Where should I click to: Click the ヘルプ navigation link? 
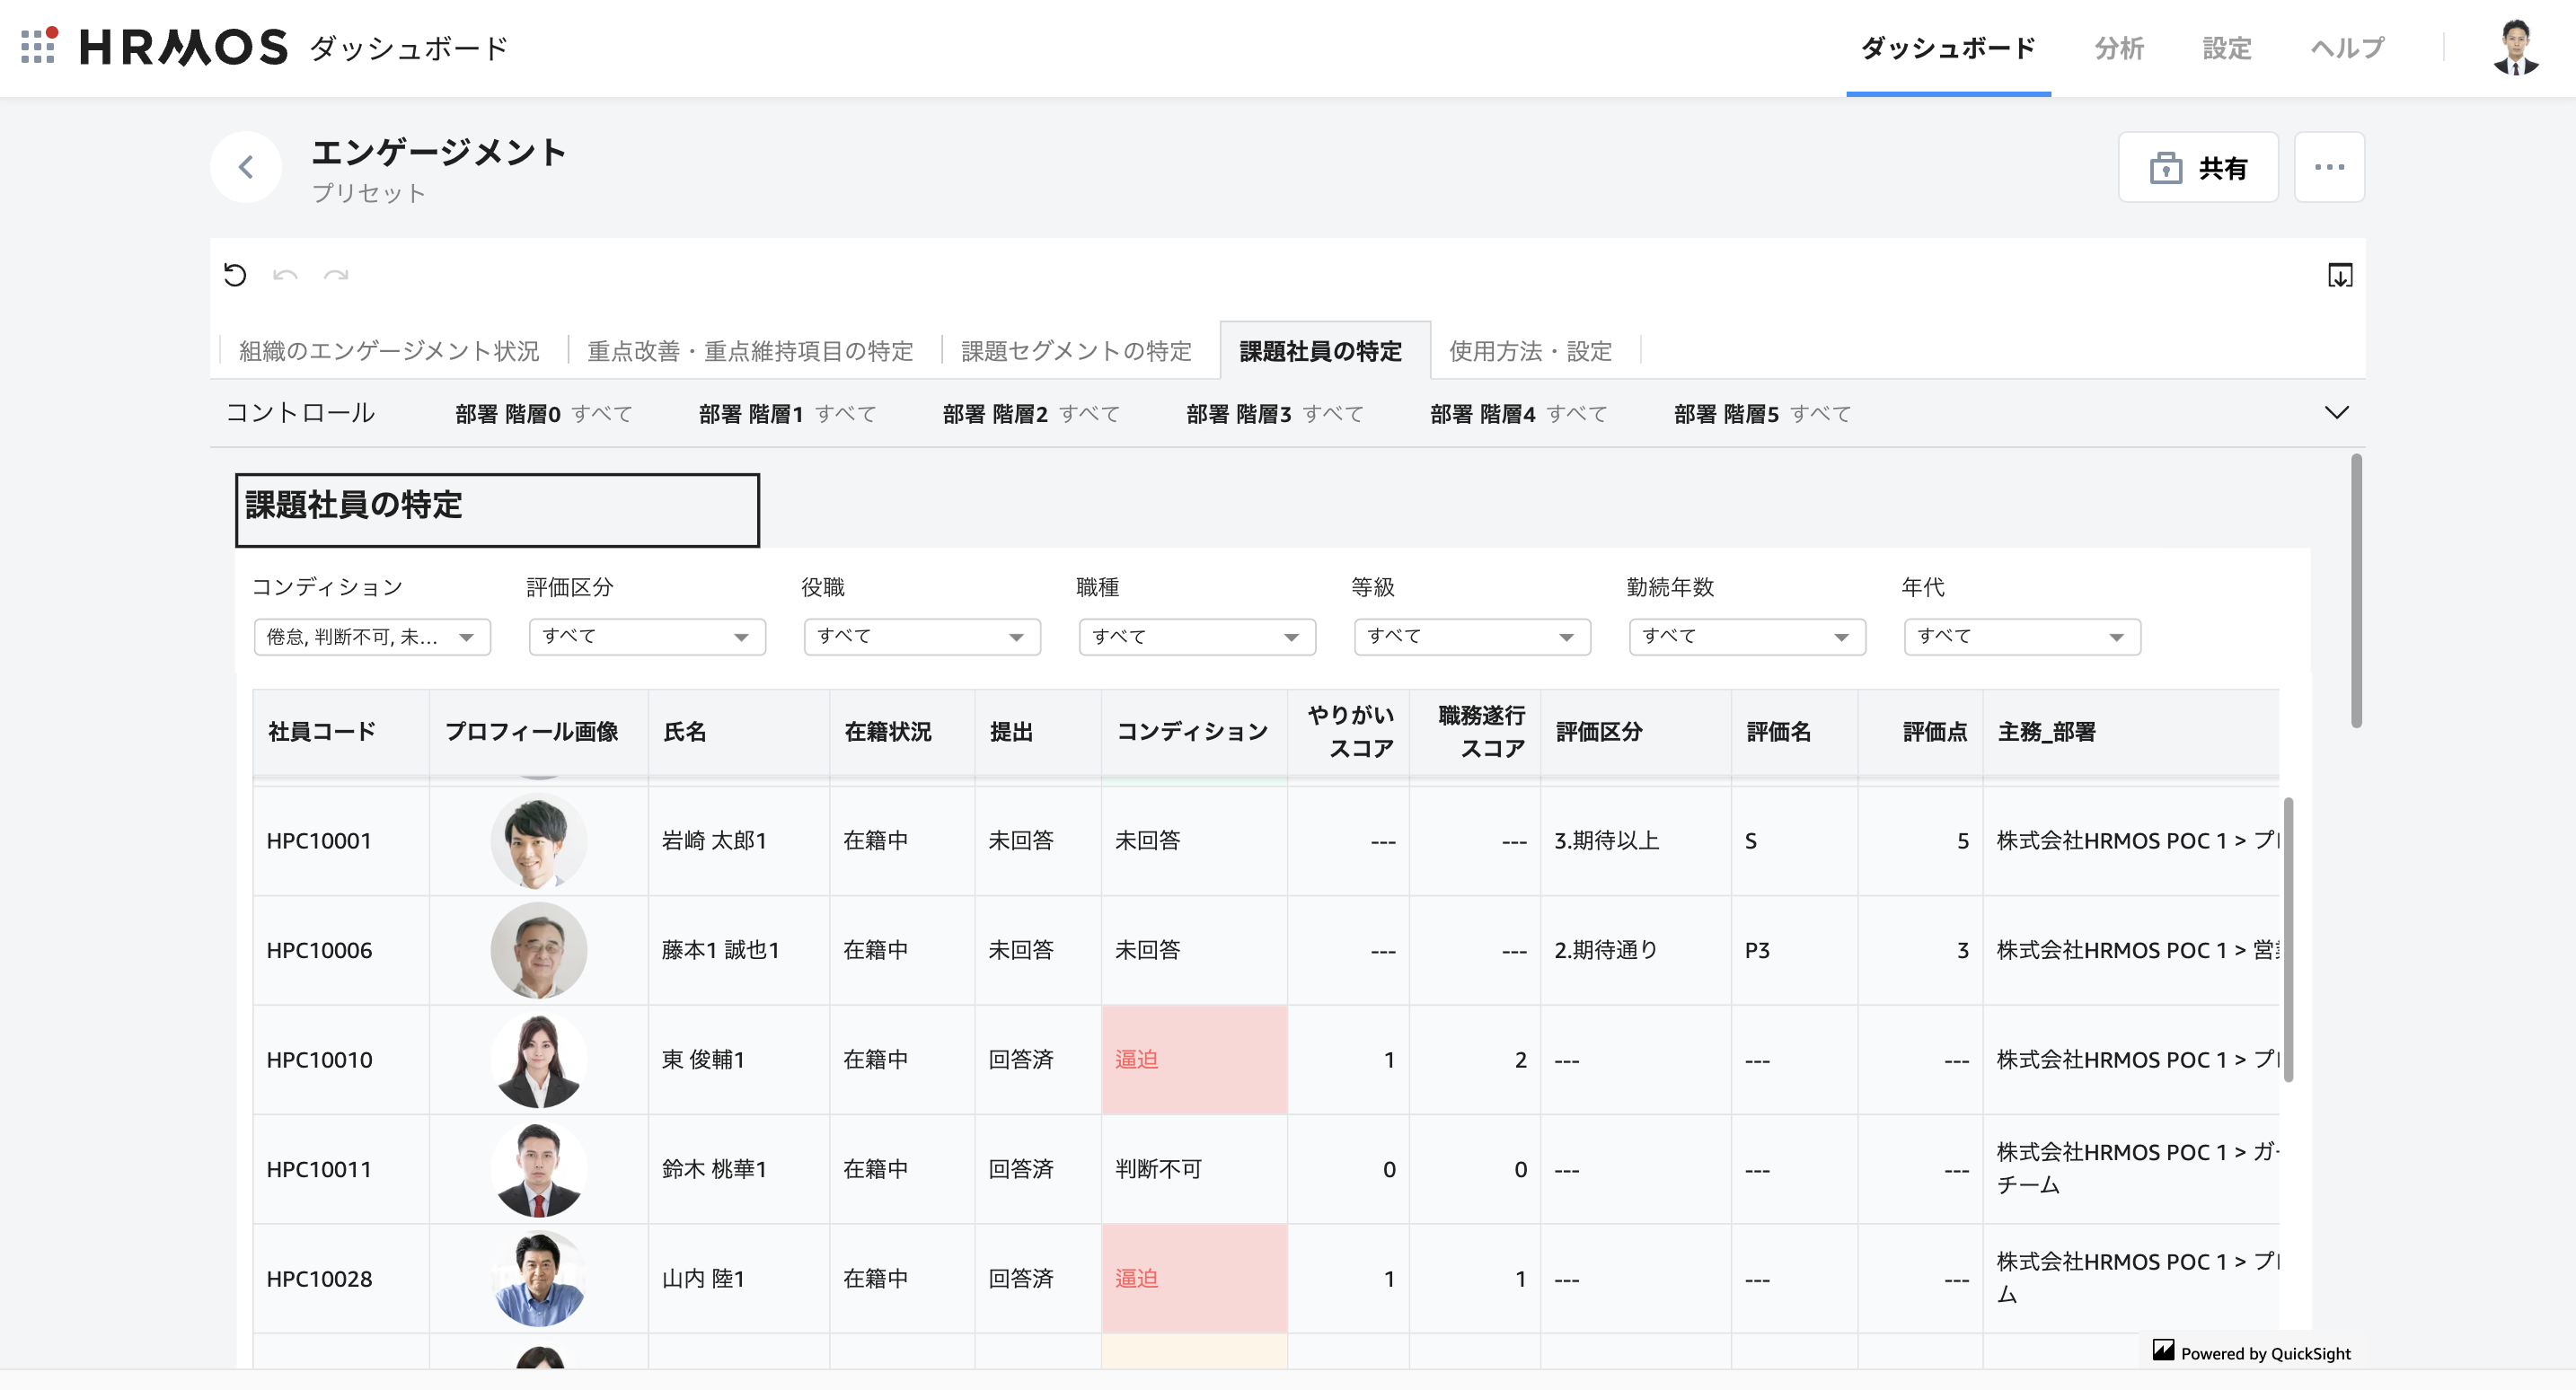point(2346,48)
